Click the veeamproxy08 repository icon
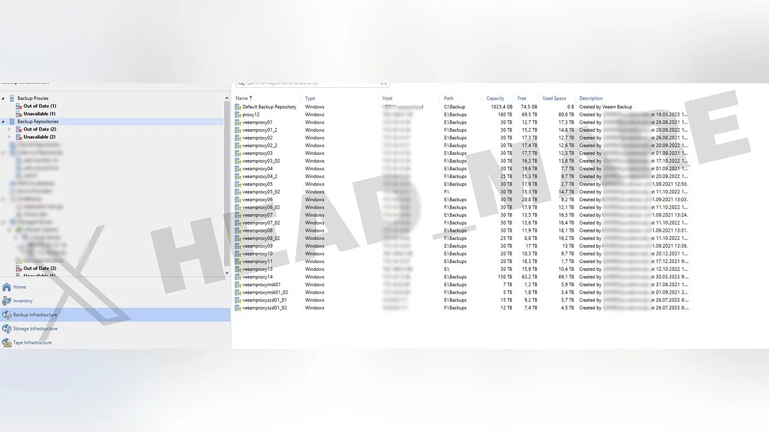Viewport: 769px width, 432px height. pyautogui.click(x=238, y=230)
